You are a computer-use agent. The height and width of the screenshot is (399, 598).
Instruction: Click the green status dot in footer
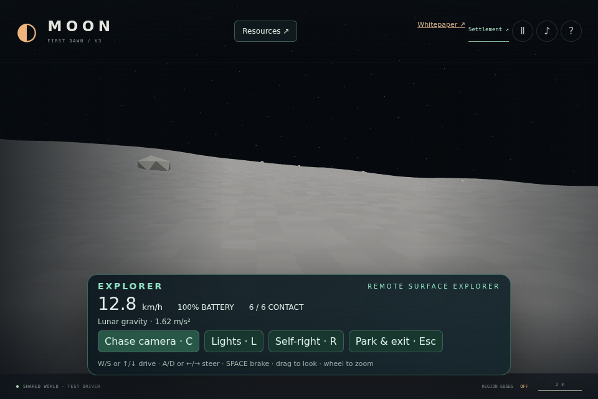click(x=17, y=387)
